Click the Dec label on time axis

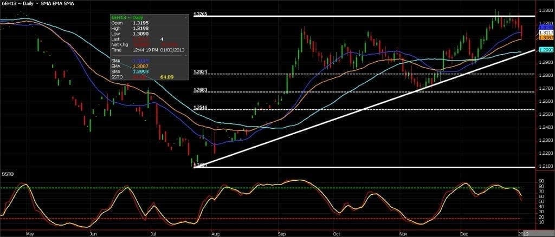(x=463, y=233)
